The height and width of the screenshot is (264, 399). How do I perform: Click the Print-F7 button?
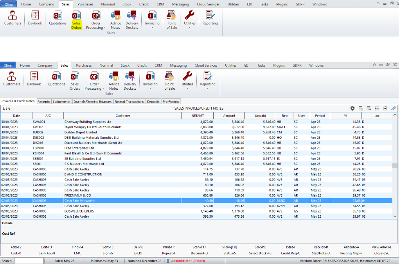(168, 247)
